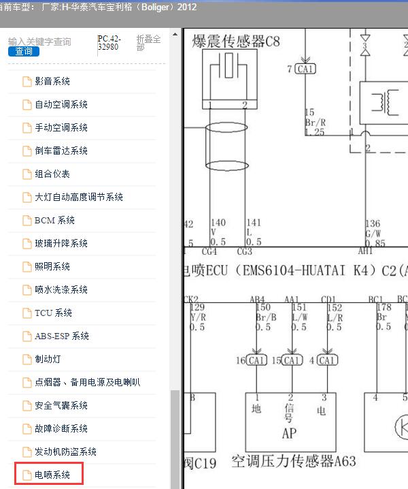This screenshot has height=489, width=408.
Task: Open BCM 系统 entry
Action: pyautogui.click(x=54, y=220)
